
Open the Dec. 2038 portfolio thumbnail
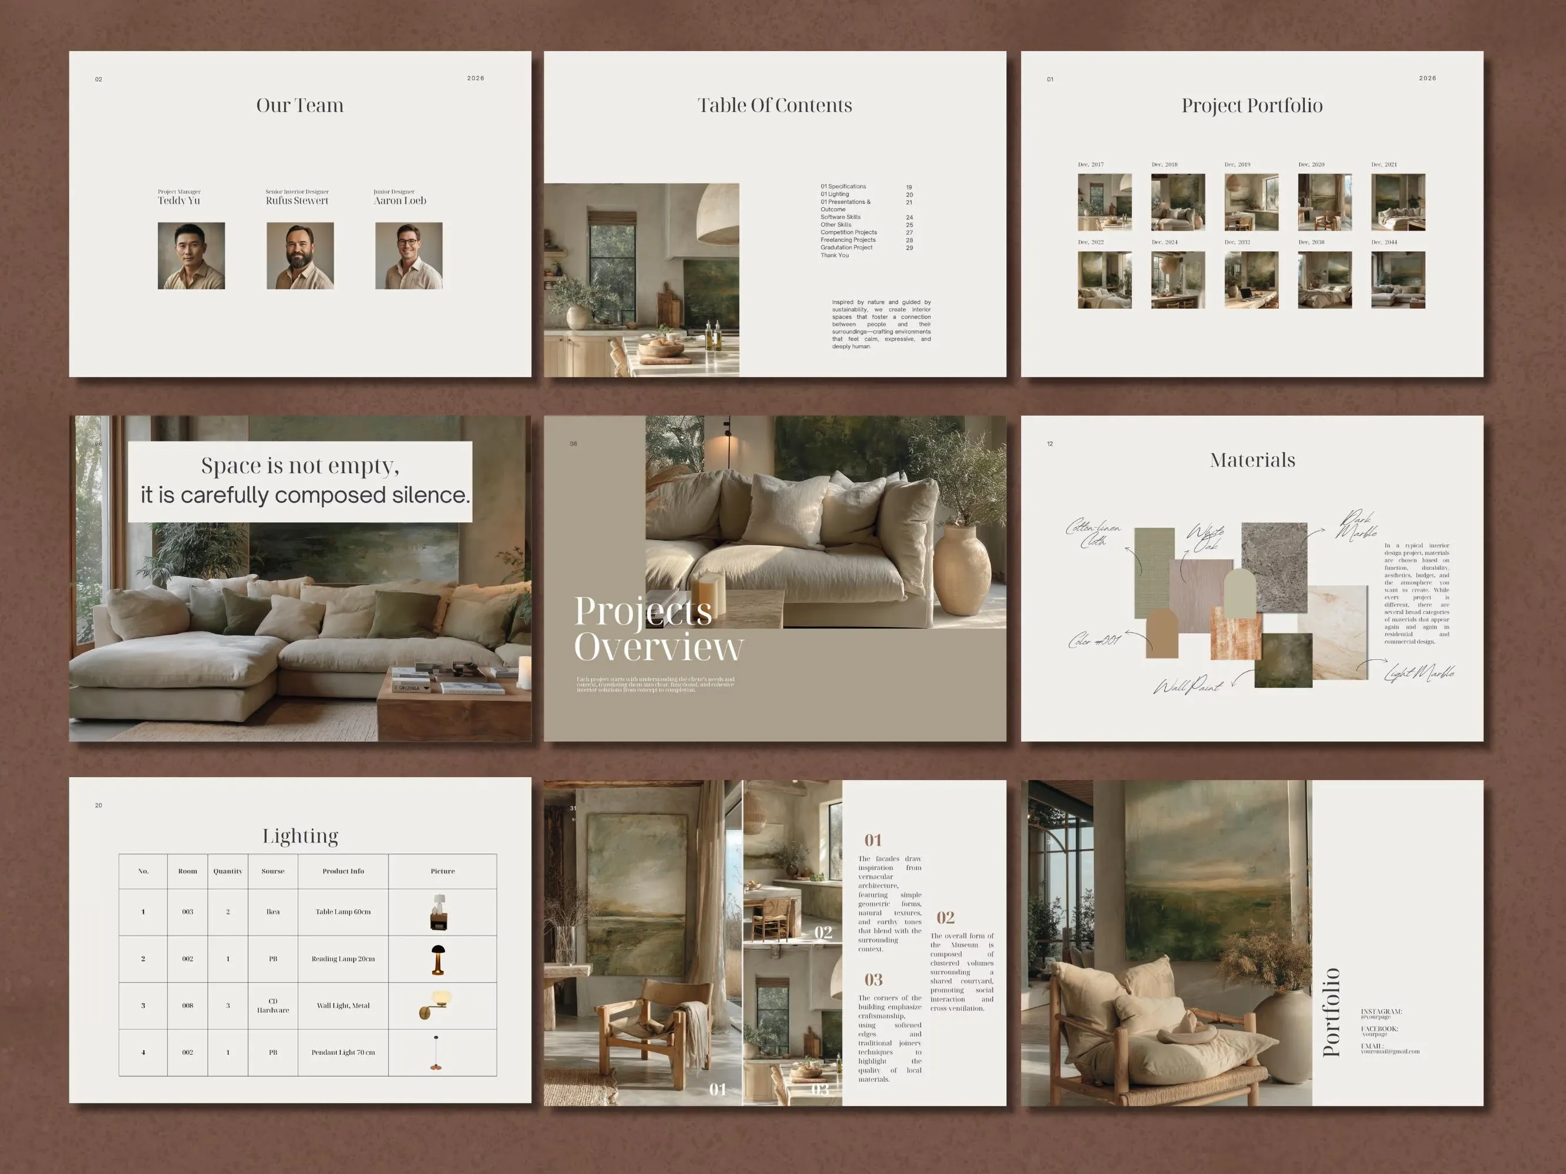1325,279
